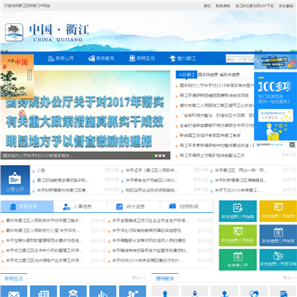297x297 pixels.
Task: Click the 公告公示 notice board icon
Action: [x=15, y=180]
